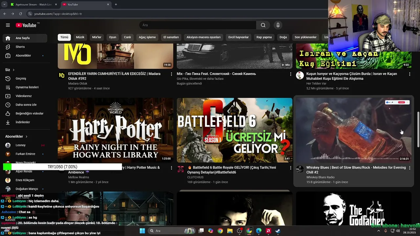Open more options for Harry Potter video
The height and width of the screenshot is (236, 420).
[x=171, y=168]
